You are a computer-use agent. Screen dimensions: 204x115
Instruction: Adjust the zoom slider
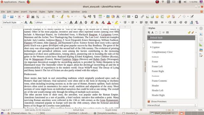(186, 110)
